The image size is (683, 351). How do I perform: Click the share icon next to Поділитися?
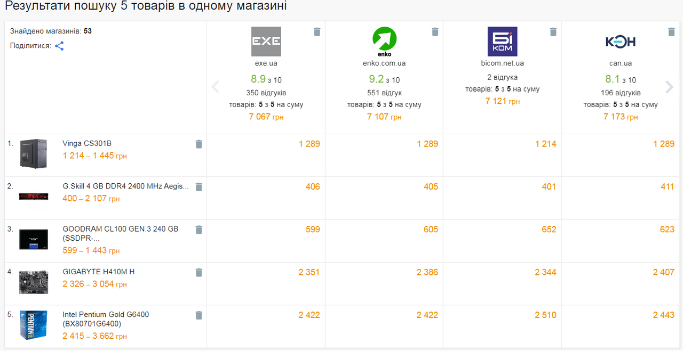59,46
